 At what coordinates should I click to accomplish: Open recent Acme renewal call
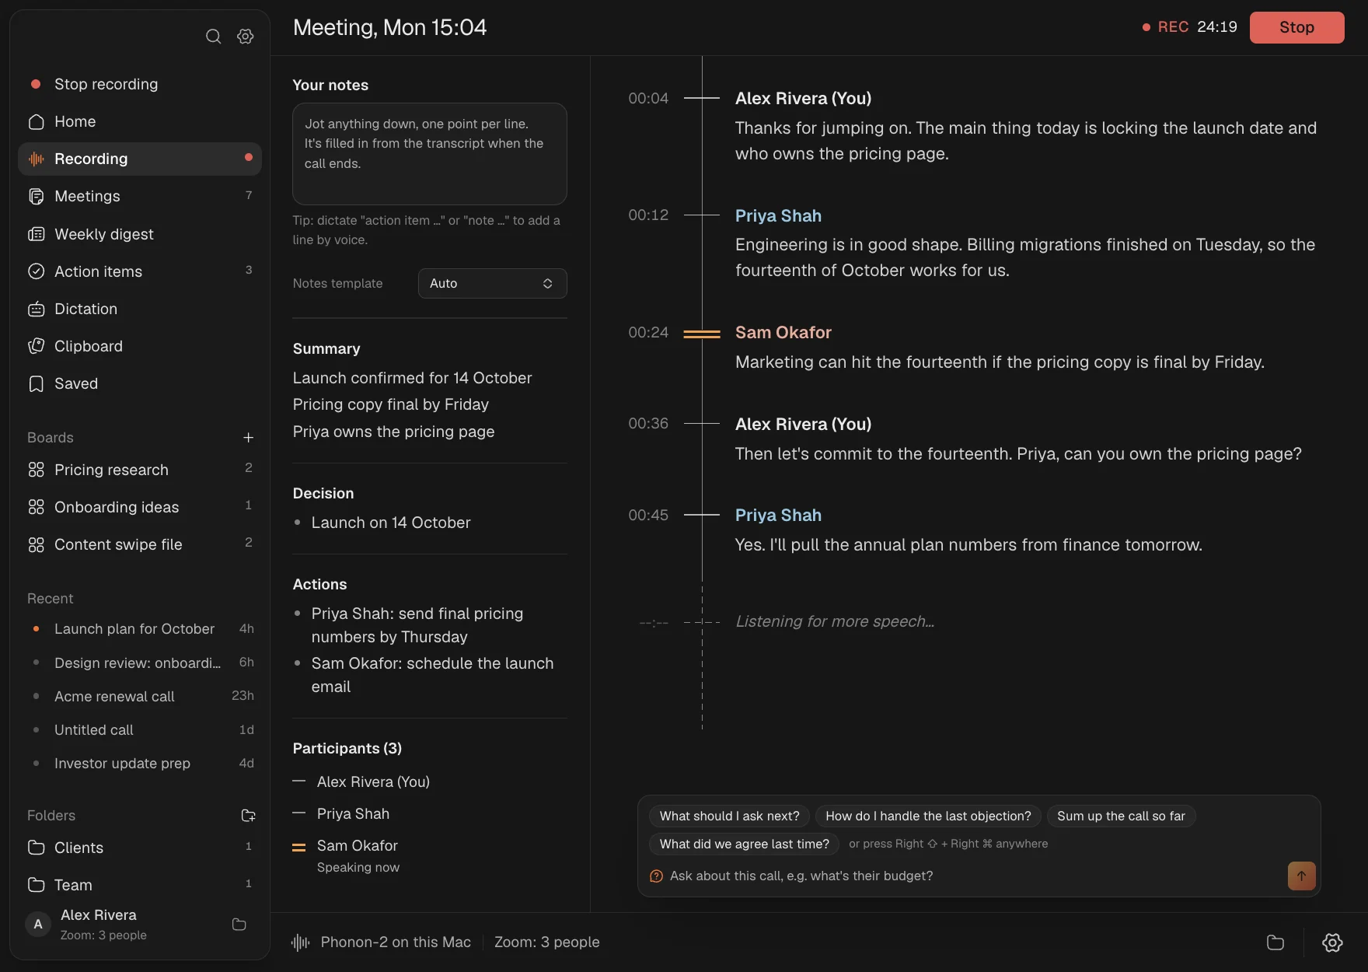pos(140,696)
